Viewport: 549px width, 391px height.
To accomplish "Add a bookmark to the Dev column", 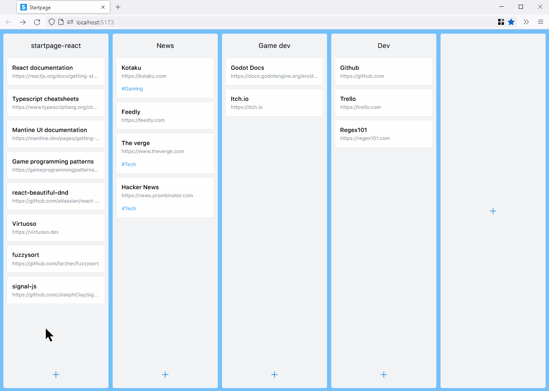I will (x=384, y=375).
